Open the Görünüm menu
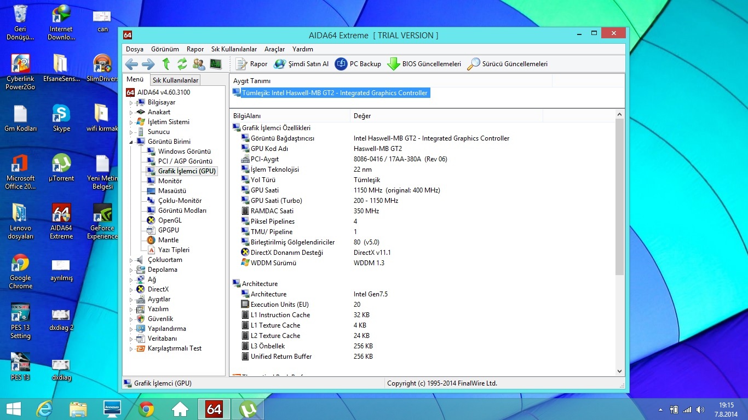The image size is (748, 420). 165,49
